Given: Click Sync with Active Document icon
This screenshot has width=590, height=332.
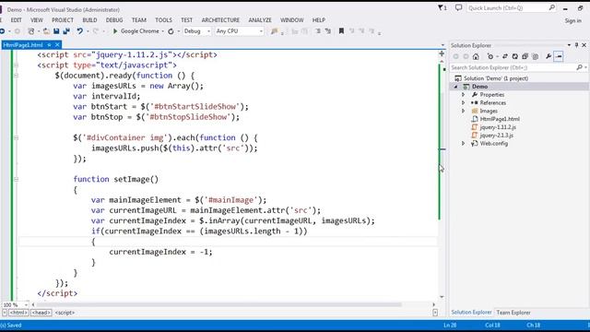Looking at the screenshot, I should [x=505, y=56].
